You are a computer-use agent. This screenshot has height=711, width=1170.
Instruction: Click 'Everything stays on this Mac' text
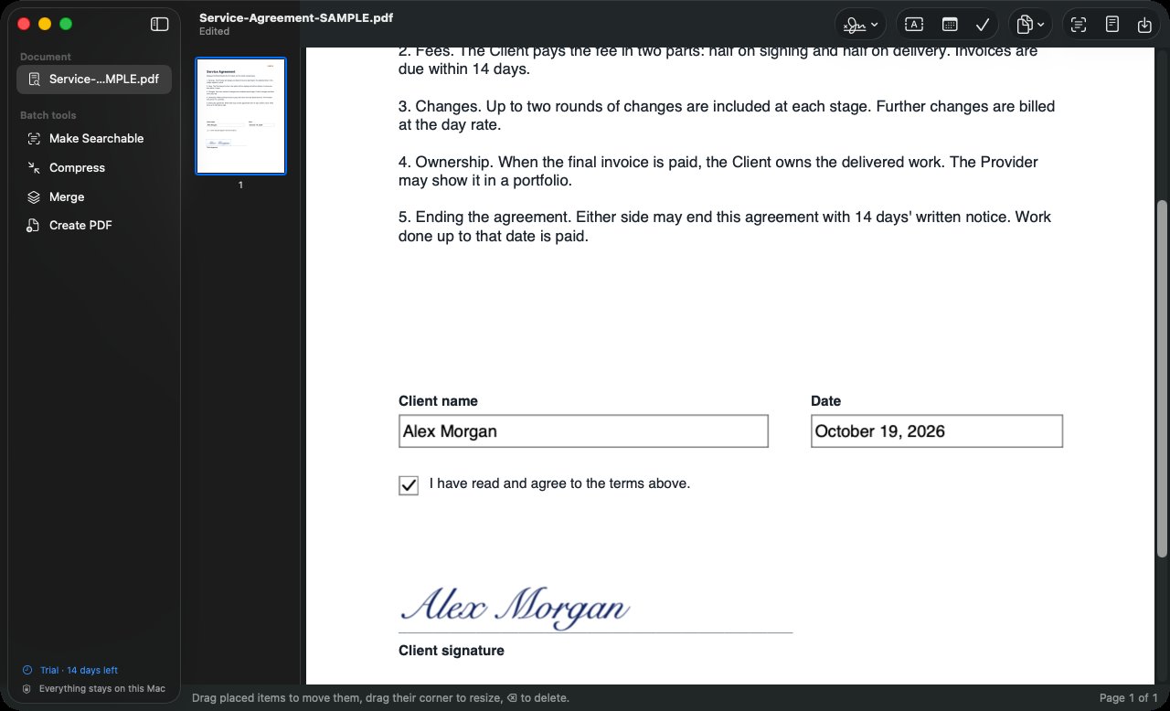click(102, 689)
